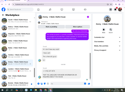This screenshot has width=125, height=92.
Task: Open the Home feed icon
Action: tap(38, 9)
